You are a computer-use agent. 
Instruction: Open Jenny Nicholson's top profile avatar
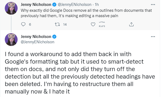click(x=11, y=8)
